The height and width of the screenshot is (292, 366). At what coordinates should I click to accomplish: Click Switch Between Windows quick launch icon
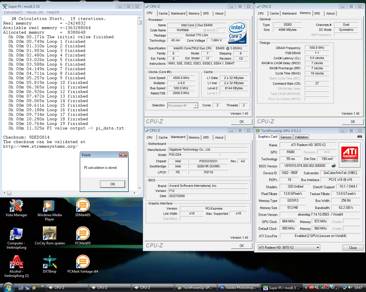27,288
